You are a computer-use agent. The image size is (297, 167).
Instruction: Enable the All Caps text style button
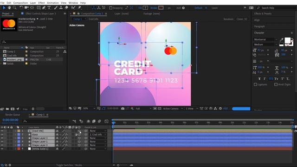coord(271,79)
